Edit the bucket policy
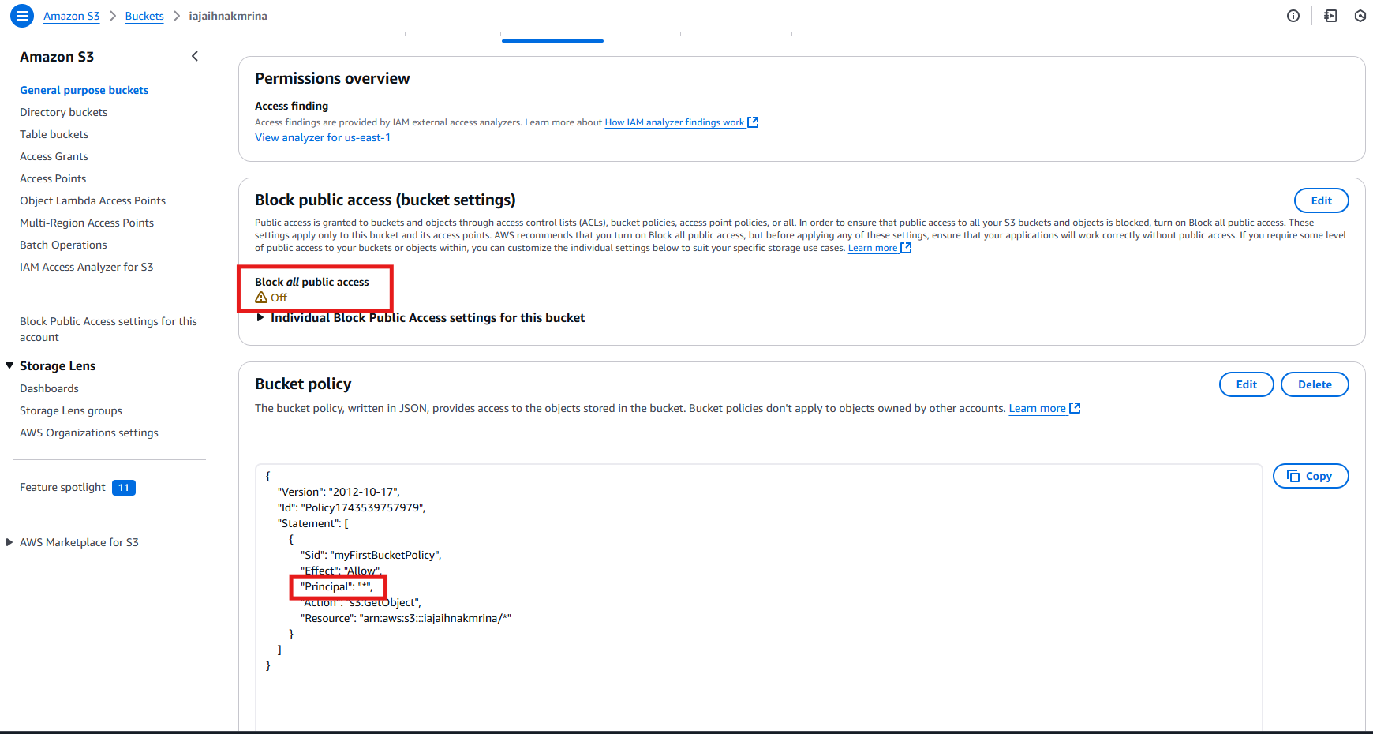1373x734 pixels. [x=1246, y=384]
